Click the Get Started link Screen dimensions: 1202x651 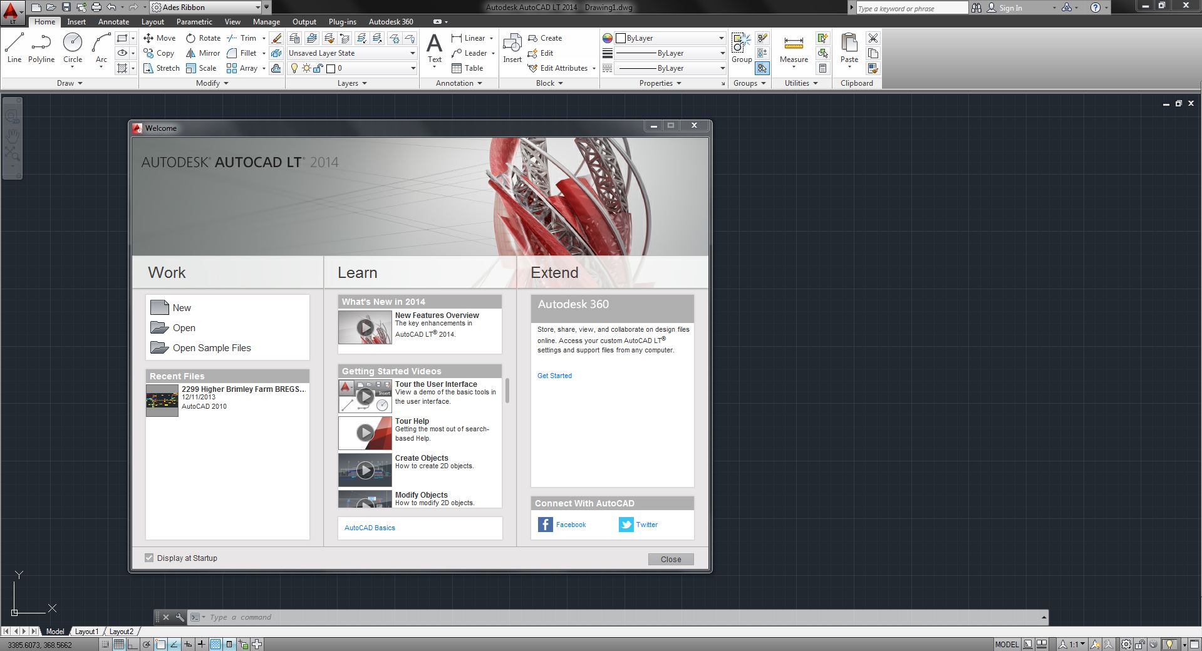click(x=554, y=376)
